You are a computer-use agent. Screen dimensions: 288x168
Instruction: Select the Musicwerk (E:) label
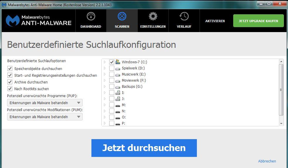[x=134, y=74]
